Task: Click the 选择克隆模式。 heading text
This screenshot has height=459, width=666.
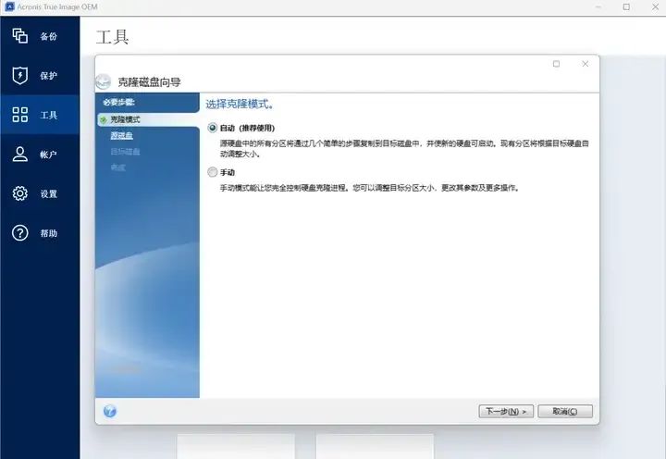Action: pos(240,105)
